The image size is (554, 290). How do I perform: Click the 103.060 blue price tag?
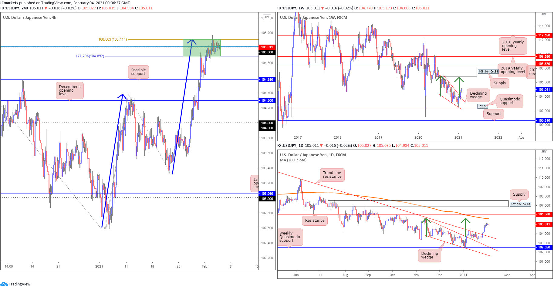[x=267, y=194]
